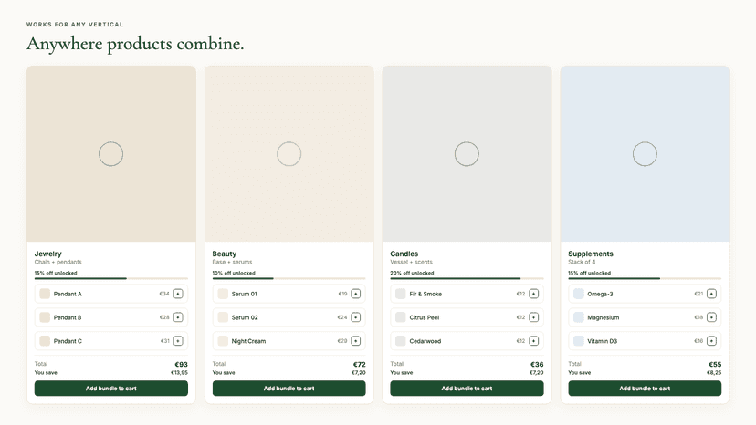Screen dimensions: 756x425
Task: Toggle the plus box for Citrus Peel
Action: (x=534, y=317)
